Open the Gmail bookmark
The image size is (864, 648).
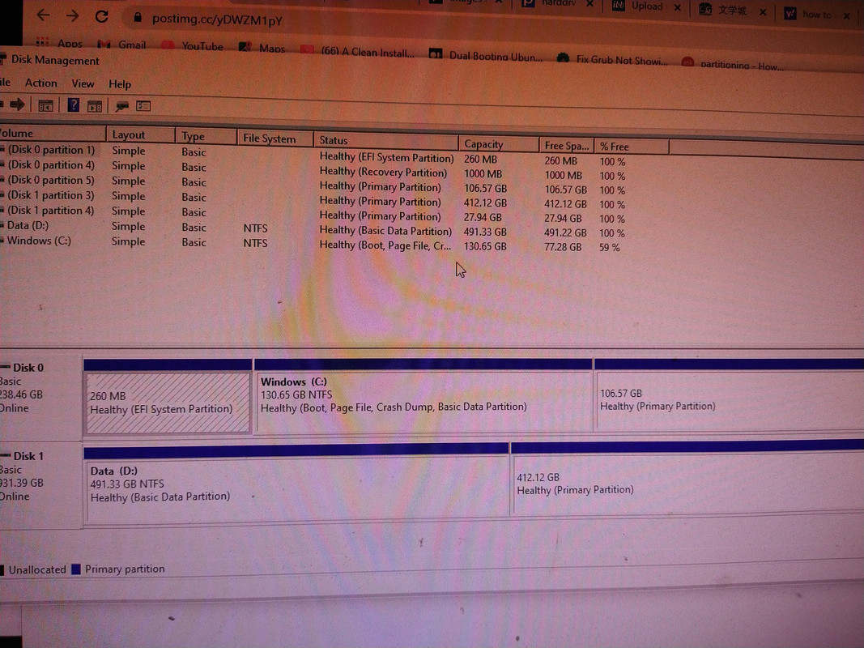pos(121,44)
